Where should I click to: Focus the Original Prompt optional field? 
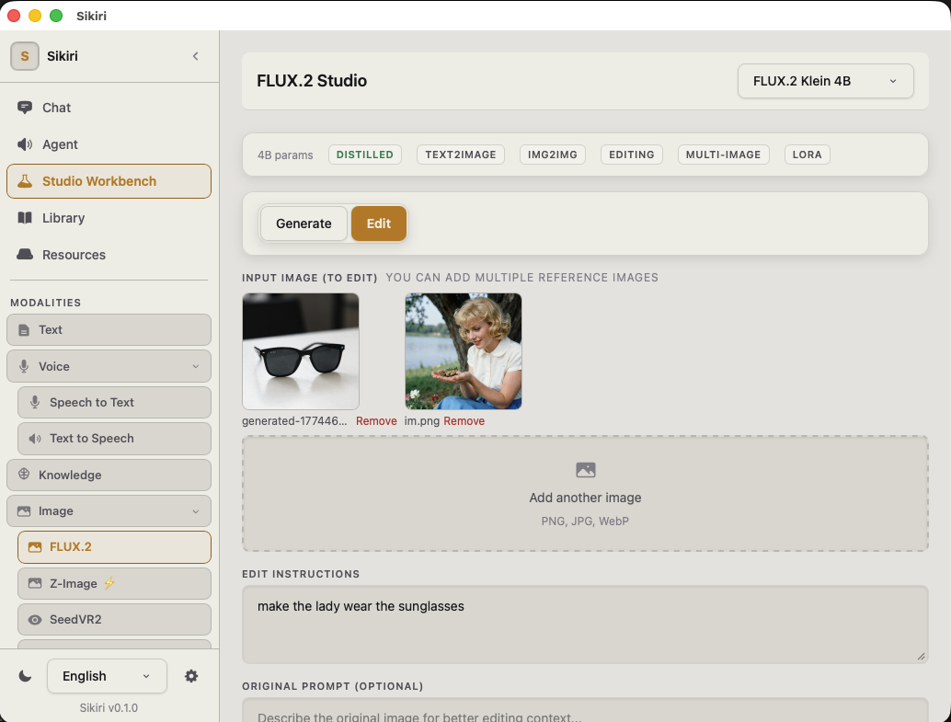[x=585, y=710]
